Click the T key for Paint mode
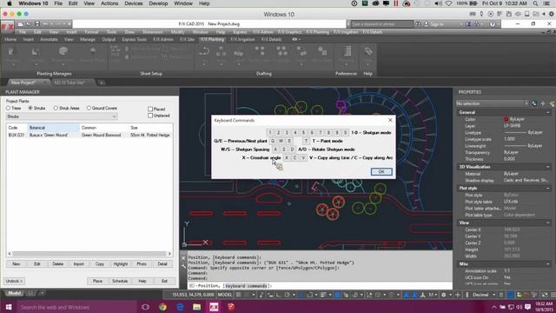This screenshot has height=313, width=556. pyautogui.click(x=306, y=141)
